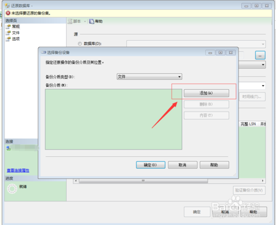276x225 pixels.
Task: Select the 文件 page in the left pane
Action: [16, 33]
